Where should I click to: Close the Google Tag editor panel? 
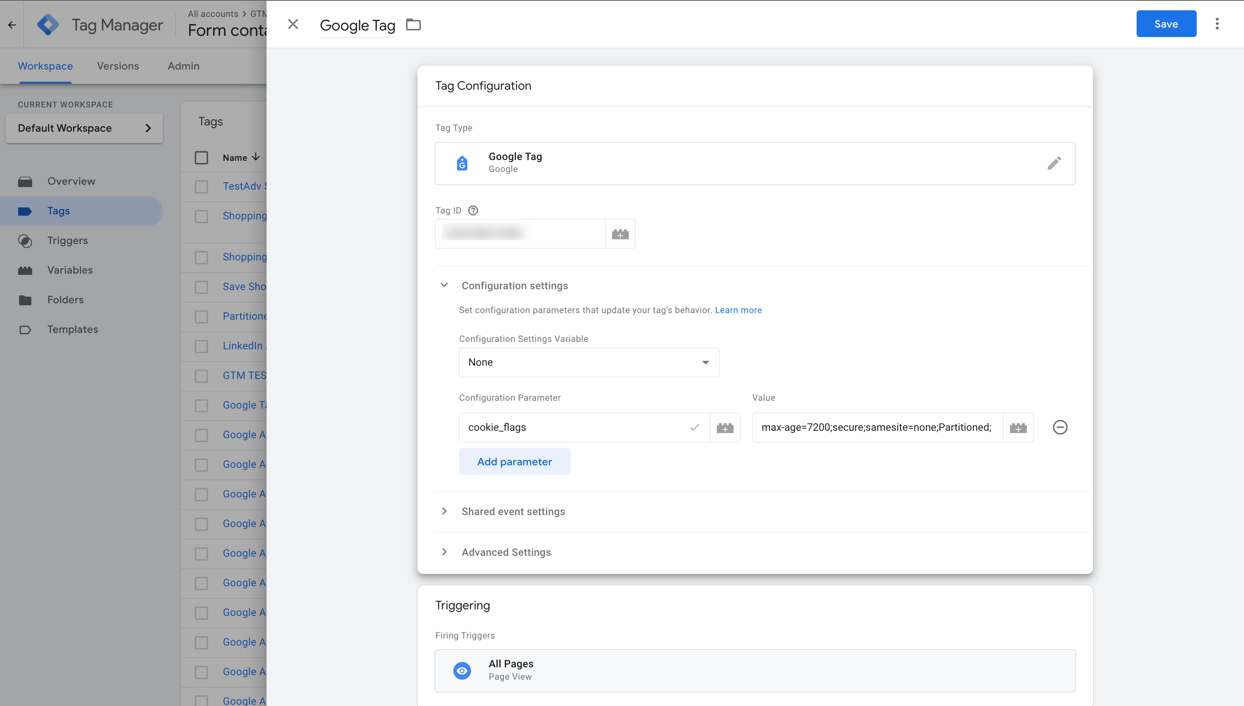(293, 24)
